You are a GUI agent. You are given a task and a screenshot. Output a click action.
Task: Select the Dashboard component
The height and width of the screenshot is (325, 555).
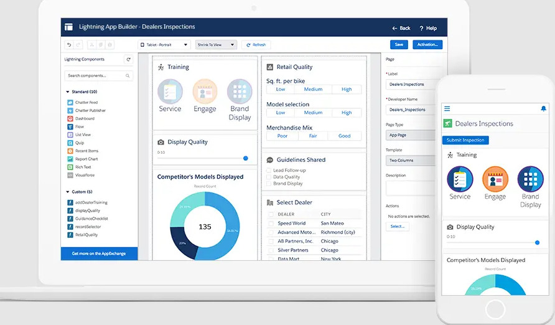[81, 118]
